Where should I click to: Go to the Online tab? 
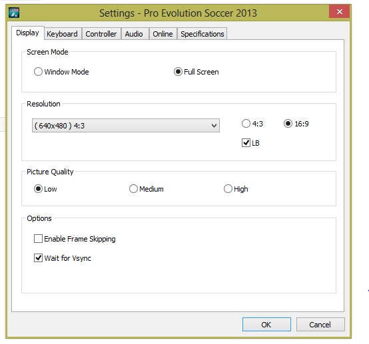coord(163,34)
